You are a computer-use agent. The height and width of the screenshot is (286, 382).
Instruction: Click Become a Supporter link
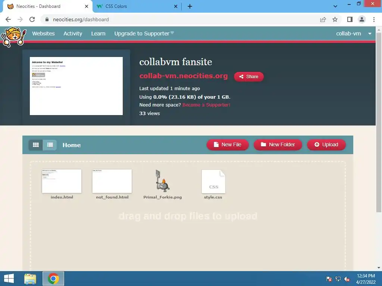coord(206,105)
